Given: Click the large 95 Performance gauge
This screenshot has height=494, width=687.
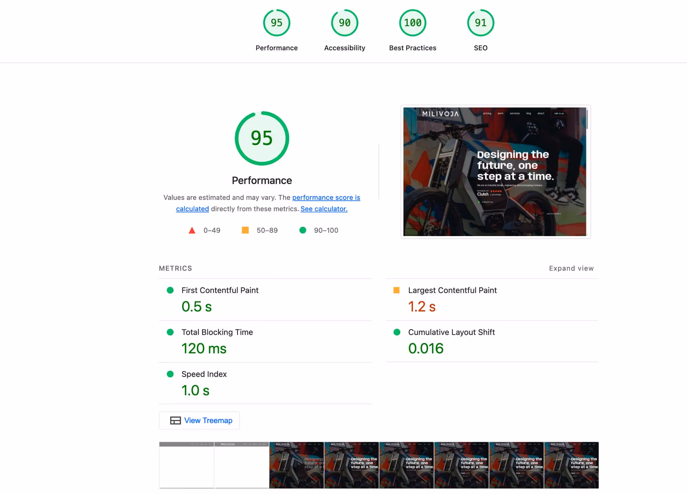Looking at the screenshot, I should [x=262, y=138].
